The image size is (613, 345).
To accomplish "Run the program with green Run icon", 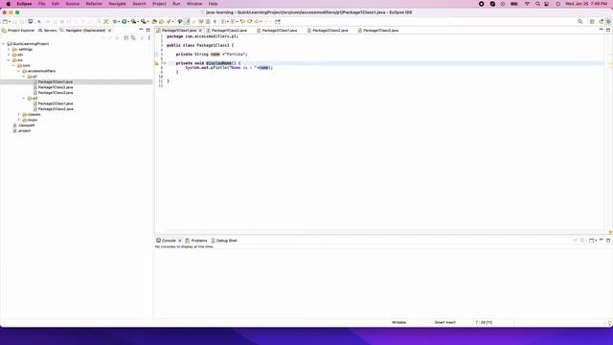I will 125,21.
